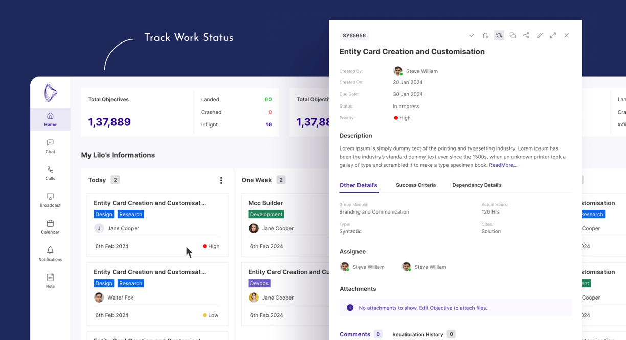Click the Type value Syntactic
The image size is (626, 340).
[x=350, y=231]
